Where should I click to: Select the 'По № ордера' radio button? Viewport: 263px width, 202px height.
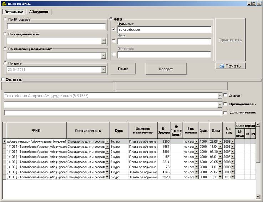click(x=5, y=19)
